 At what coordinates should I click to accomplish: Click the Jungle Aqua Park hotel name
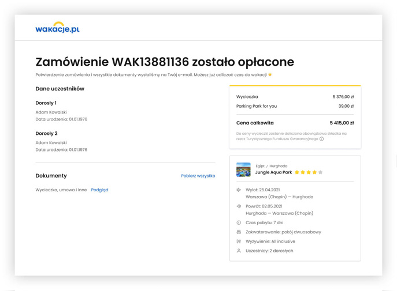click(273, 172)
